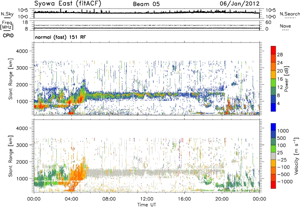Viewport: 300px width, 207px height.
Task: Click the Power colorbar '28' tick label
Action: click(280, 55)
